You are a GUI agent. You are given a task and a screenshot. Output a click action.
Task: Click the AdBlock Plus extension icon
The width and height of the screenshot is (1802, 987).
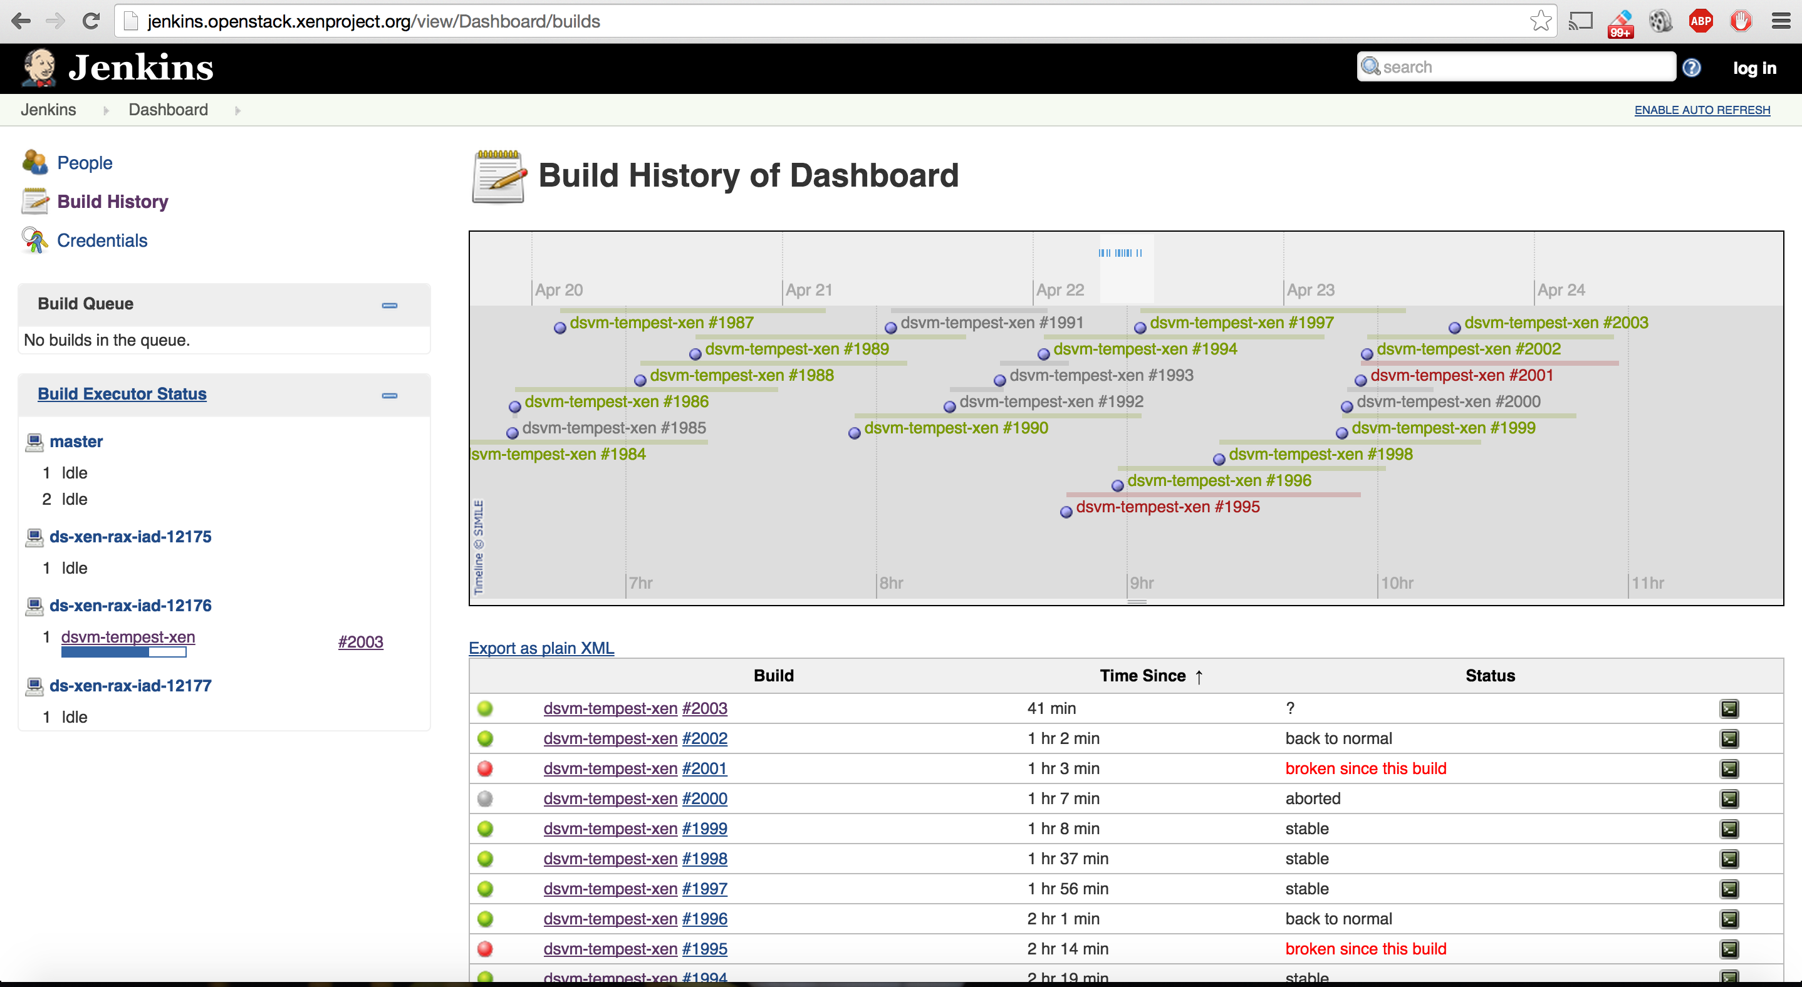pos(1700,21)
